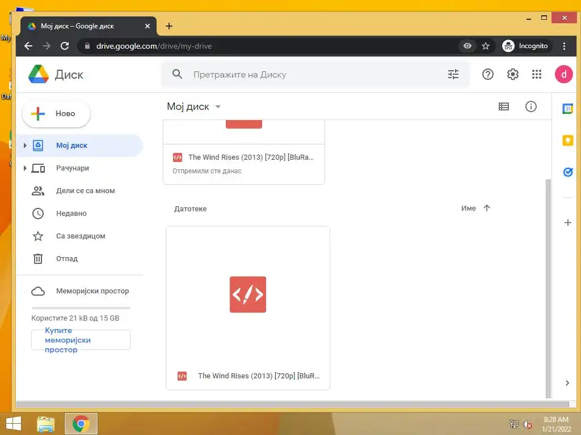Reload the page
The height and width of the screenshot is (435, 581).
(65, 46)
